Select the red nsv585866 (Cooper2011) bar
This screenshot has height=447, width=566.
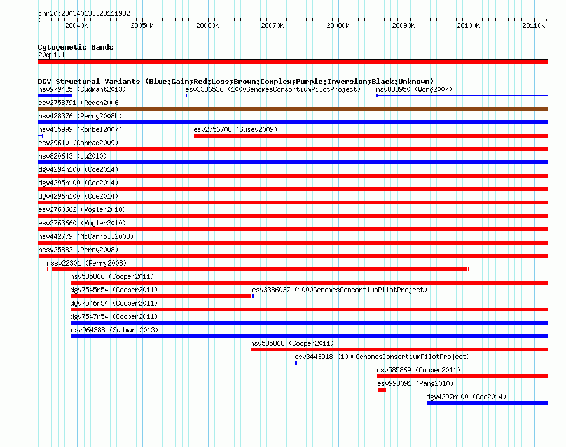point(309,283)
